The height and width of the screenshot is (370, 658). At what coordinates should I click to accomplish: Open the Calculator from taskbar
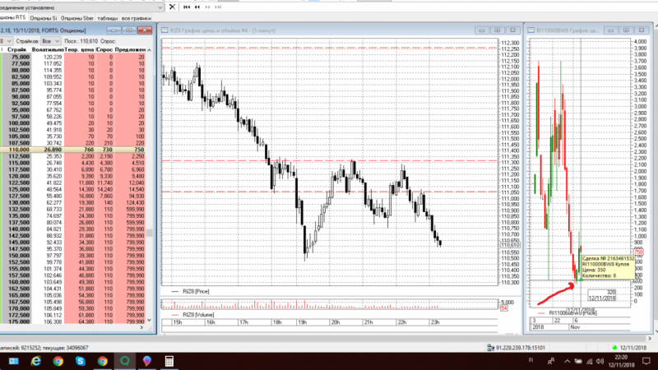(x=169, y=361)
